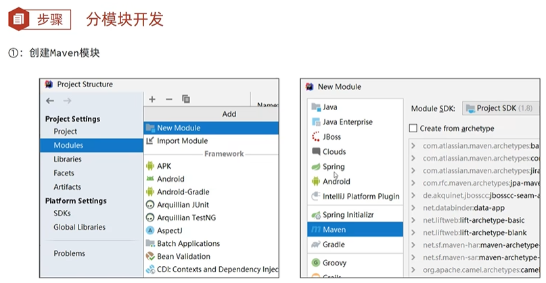Viewport: 546px width, 283px height.
Task: Enable Create from archetype checkbox
Action: 413,129
